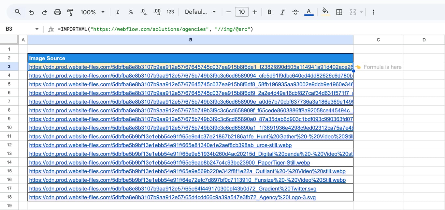Activate the paint format tool
Image resolution: width=445 pixels, height=210 pixels.
70,12
